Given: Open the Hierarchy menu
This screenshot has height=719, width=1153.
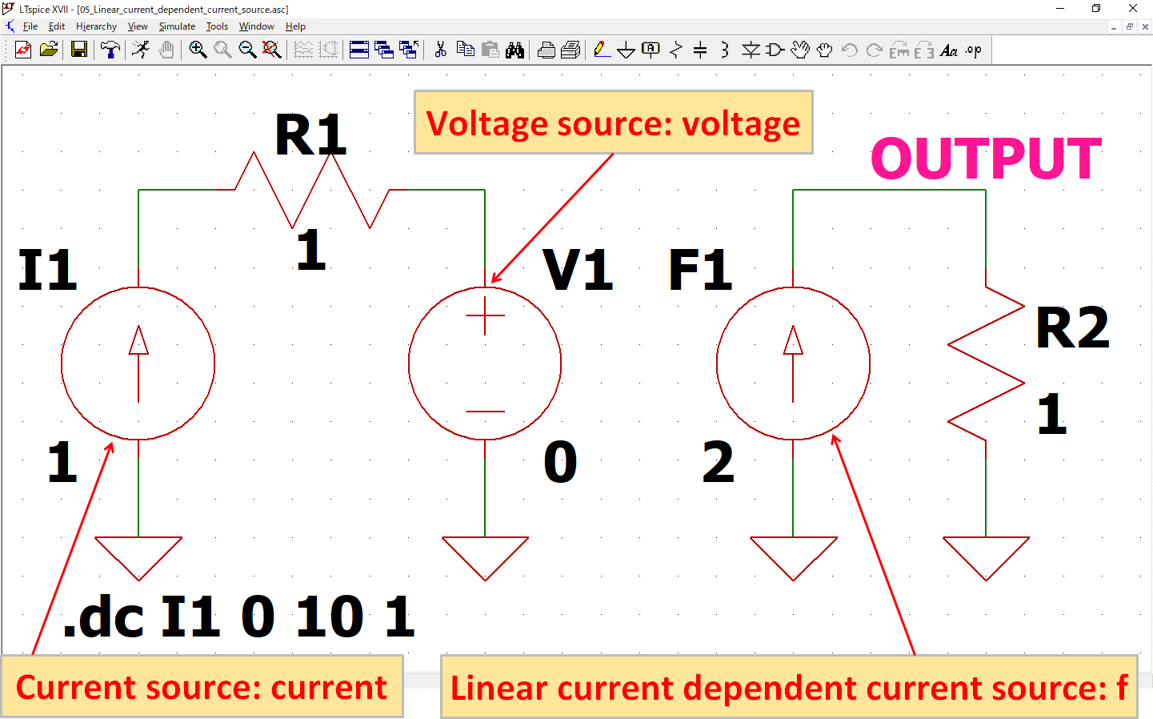Looking at the screenshot, I should [x=96, y=26].
